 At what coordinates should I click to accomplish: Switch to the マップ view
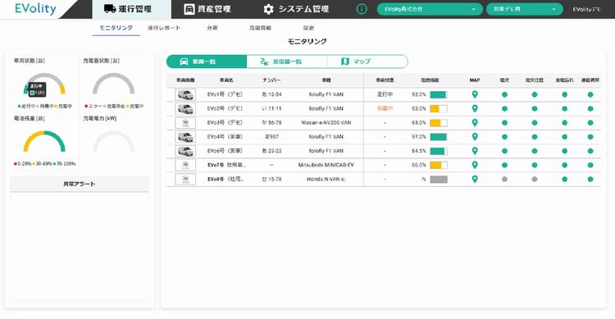tap(367, 62)
